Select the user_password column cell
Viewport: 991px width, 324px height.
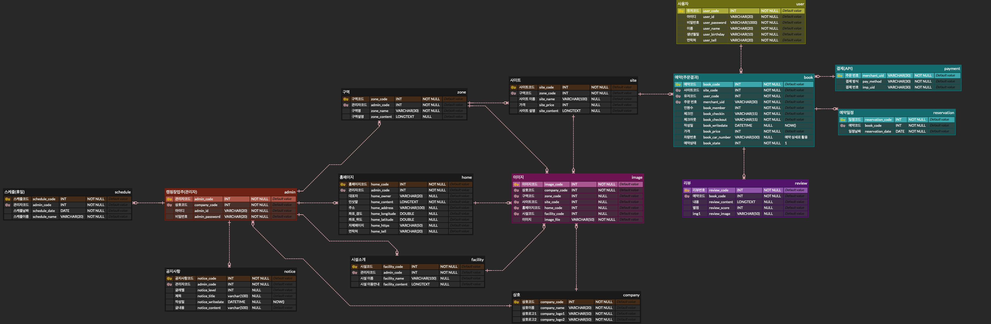click(x=714, y=23)
